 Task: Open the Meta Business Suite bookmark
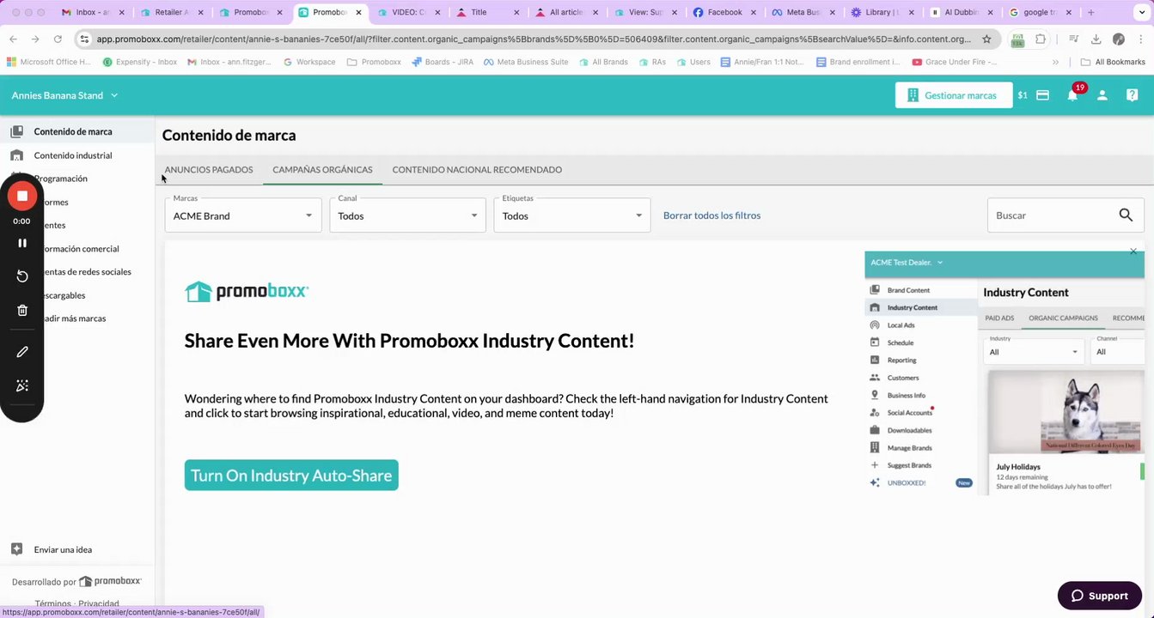pos(525,62)
